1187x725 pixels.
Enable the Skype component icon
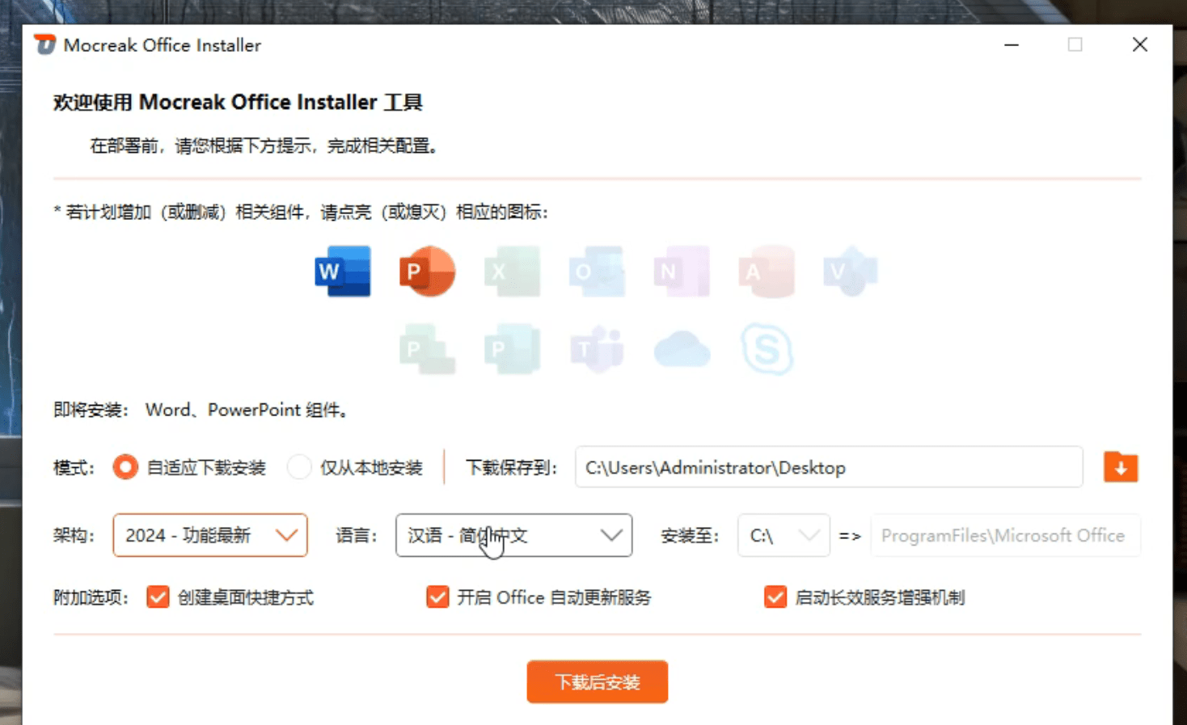click(x=767, y=349)
